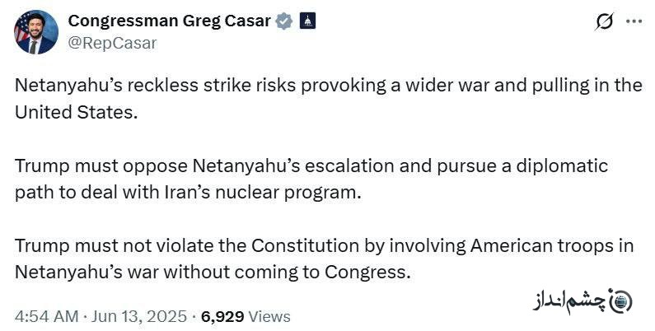Click the Jun 13, 2025 date
This screenshot has height=331, width=655.
[138, 316]
